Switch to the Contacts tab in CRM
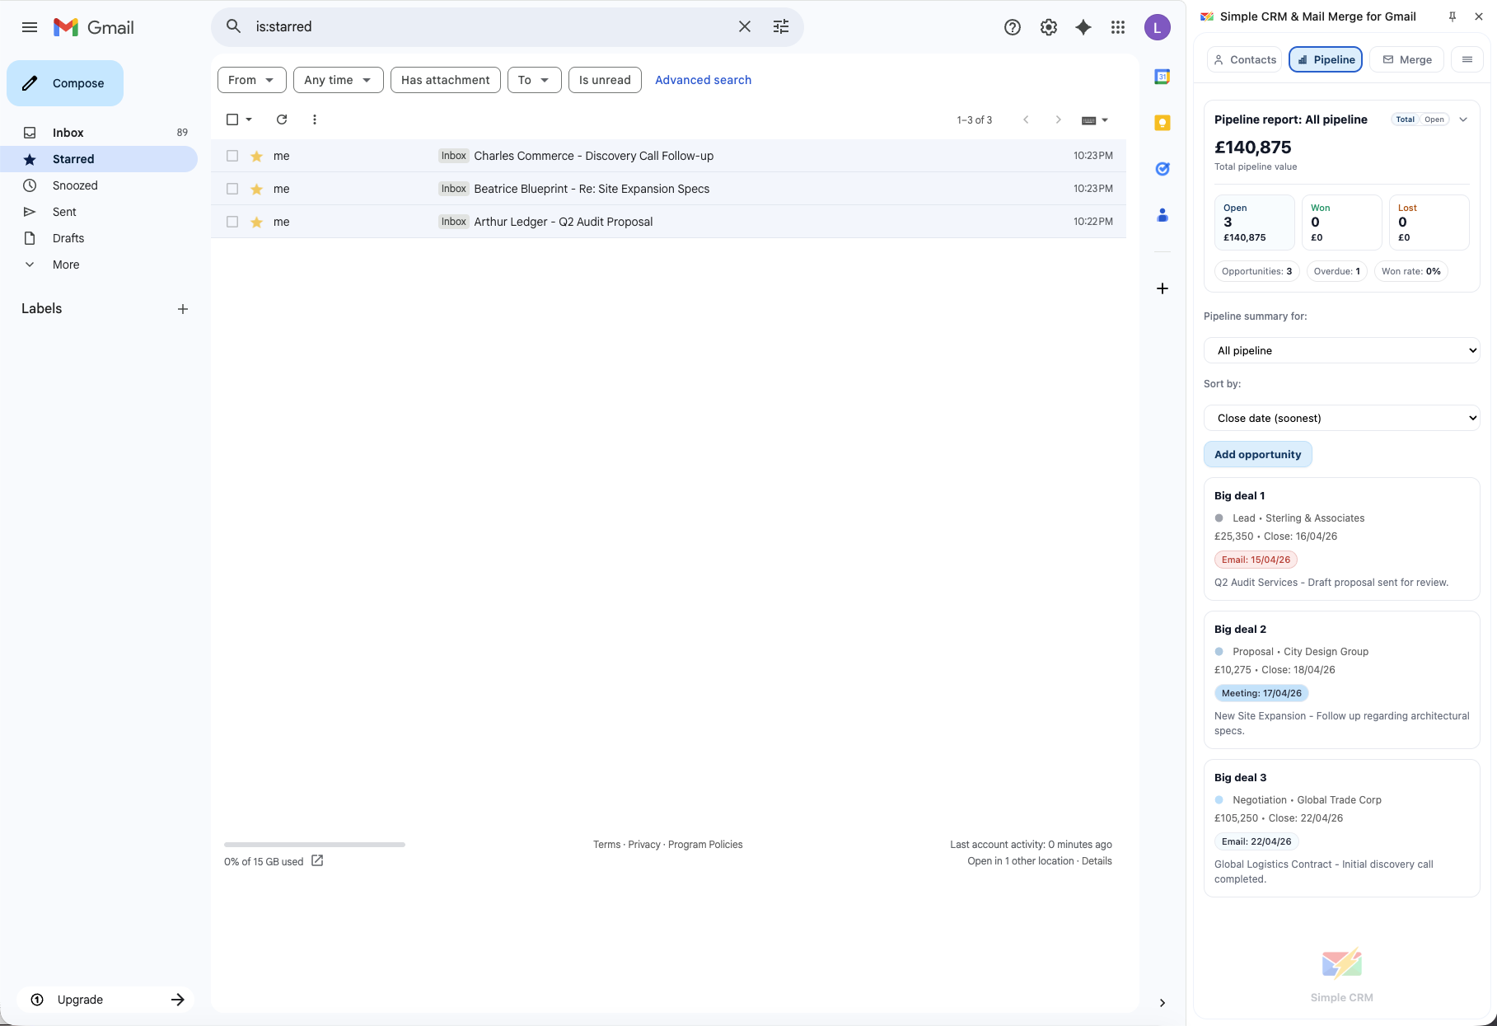Viewport: 1497px width, 1026px height. pos(1244,59)
